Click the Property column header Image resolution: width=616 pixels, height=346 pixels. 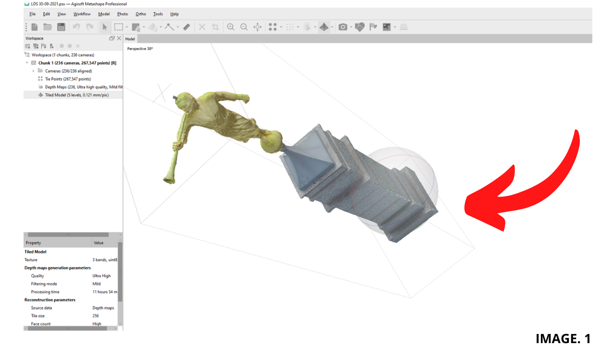click(57, 243)
